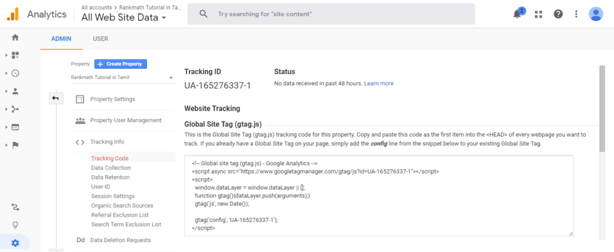The height and width of the screenshot is (252, 614).
Task: Open the Realtime clock icon
Action: coord(15,73)
